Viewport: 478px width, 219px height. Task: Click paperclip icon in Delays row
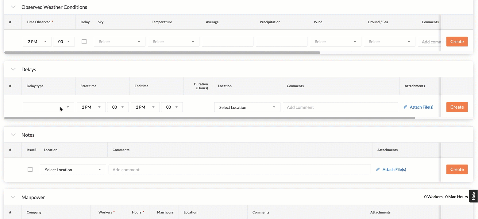pyautogui.click(x=405, y=107)
